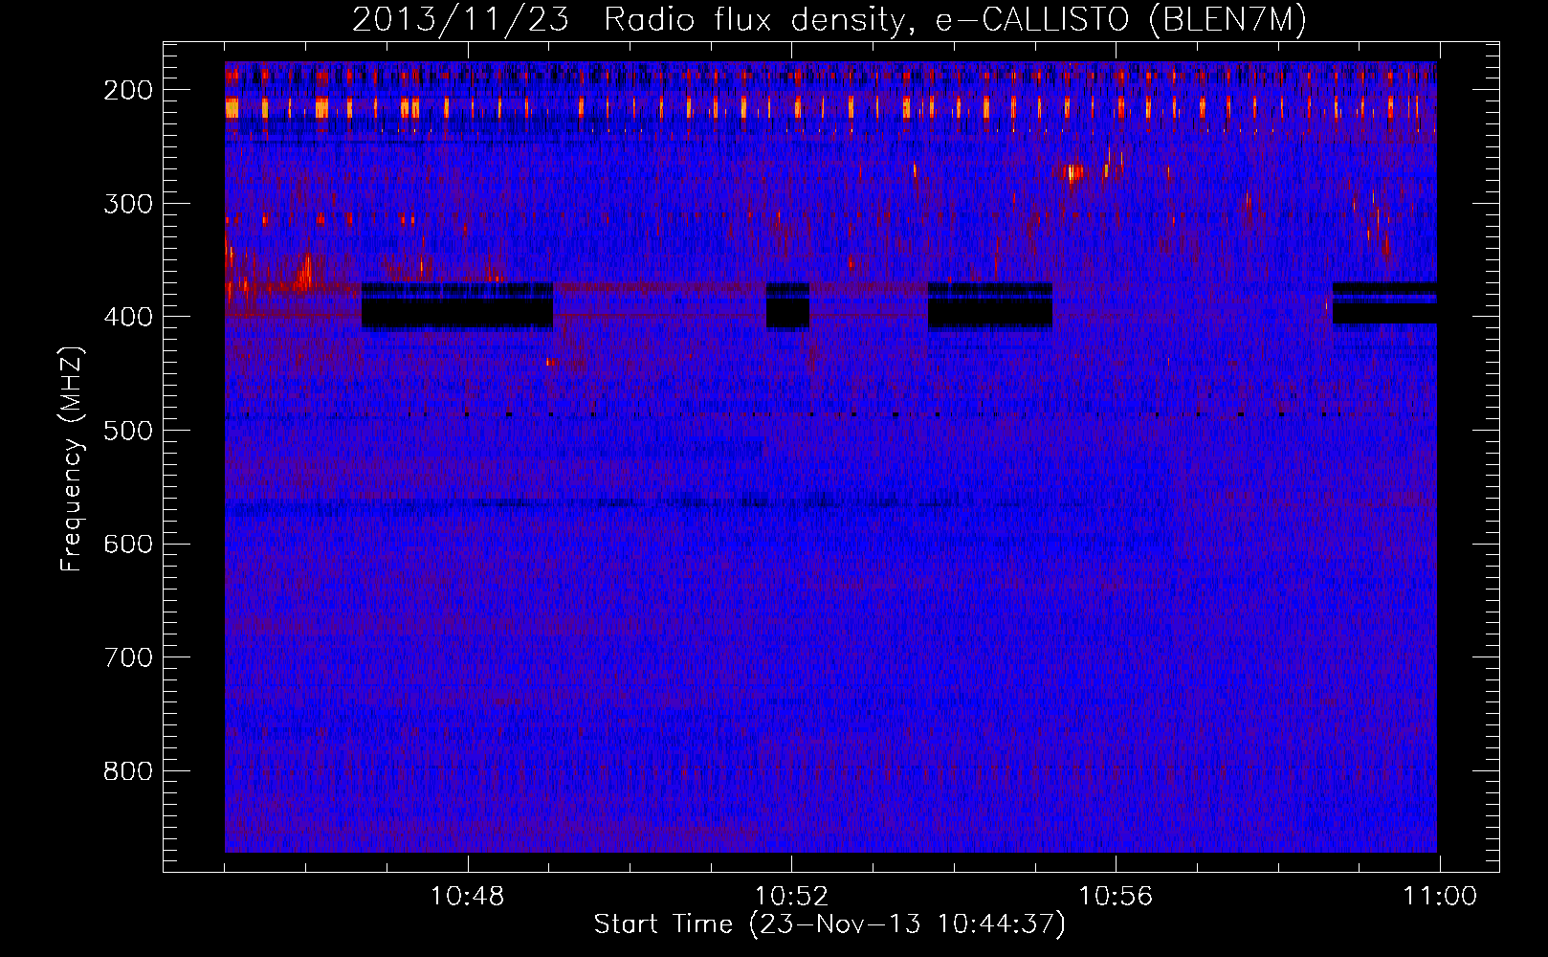
Task: Click the widest black data gap near 10:48
Action: click(457, 306)
